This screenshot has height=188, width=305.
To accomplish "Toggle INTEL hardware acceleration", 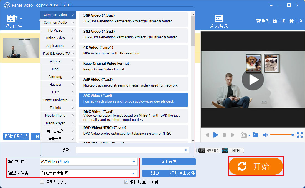I will pos(233,151).
